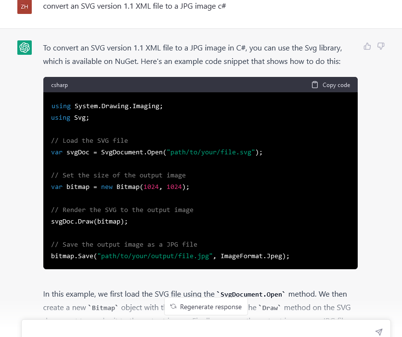Click the red ZH user avatar
The image size is (402, 337).
(x=25, y=7)
